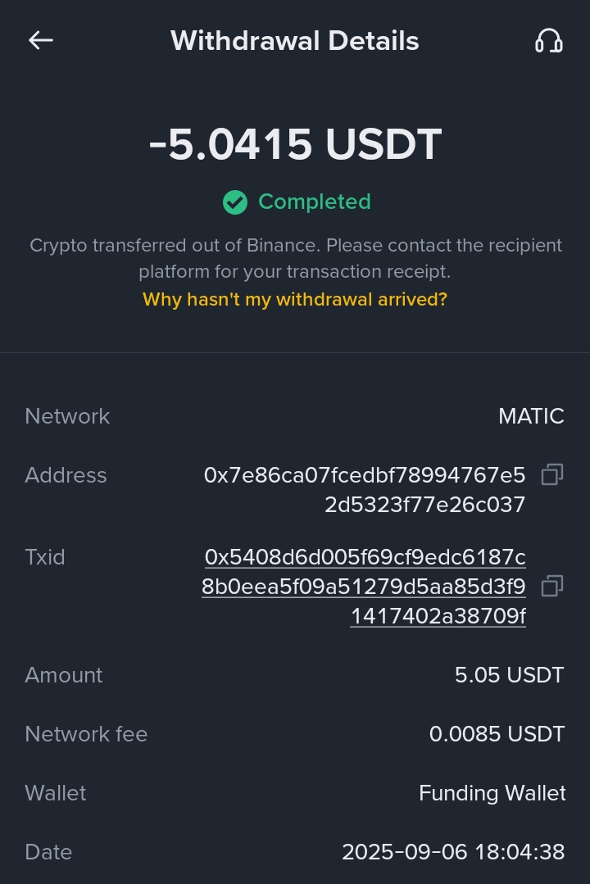
Task: Tap the 5.05 USDT amount value
Action: [509, 675]
